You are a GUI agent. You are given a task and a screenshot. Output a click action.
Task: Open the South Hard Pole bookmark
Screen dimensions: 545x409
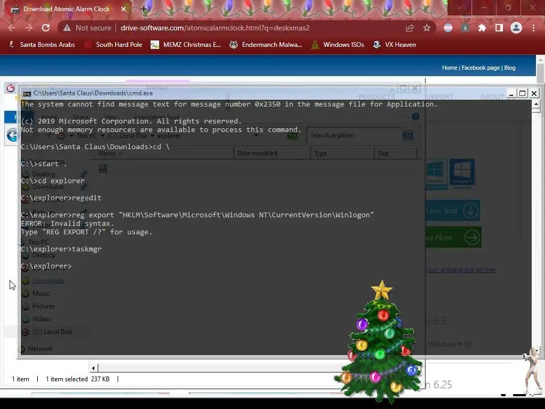114,45
